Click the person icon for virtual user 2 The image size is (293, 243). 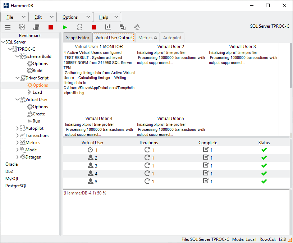tap(91, 158)
